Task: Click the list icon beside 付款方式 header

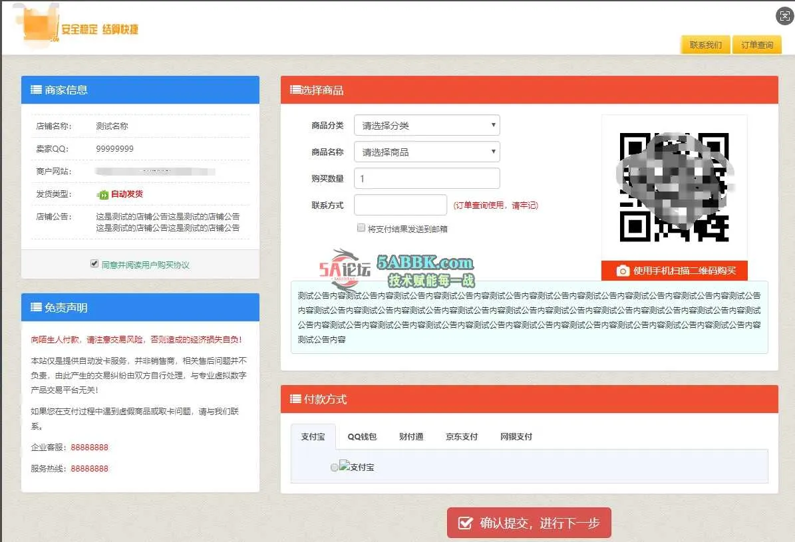Action: (296, 399)
